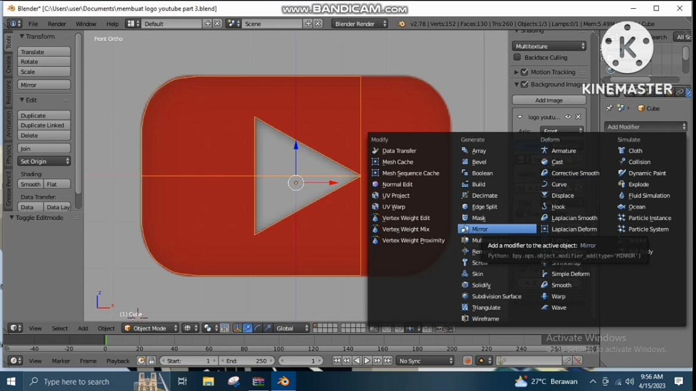Image resolution: width=696 pixels, height=391 pixels.
Task: Open the Multitexture shading dropdown
Action: click(549, 46)
